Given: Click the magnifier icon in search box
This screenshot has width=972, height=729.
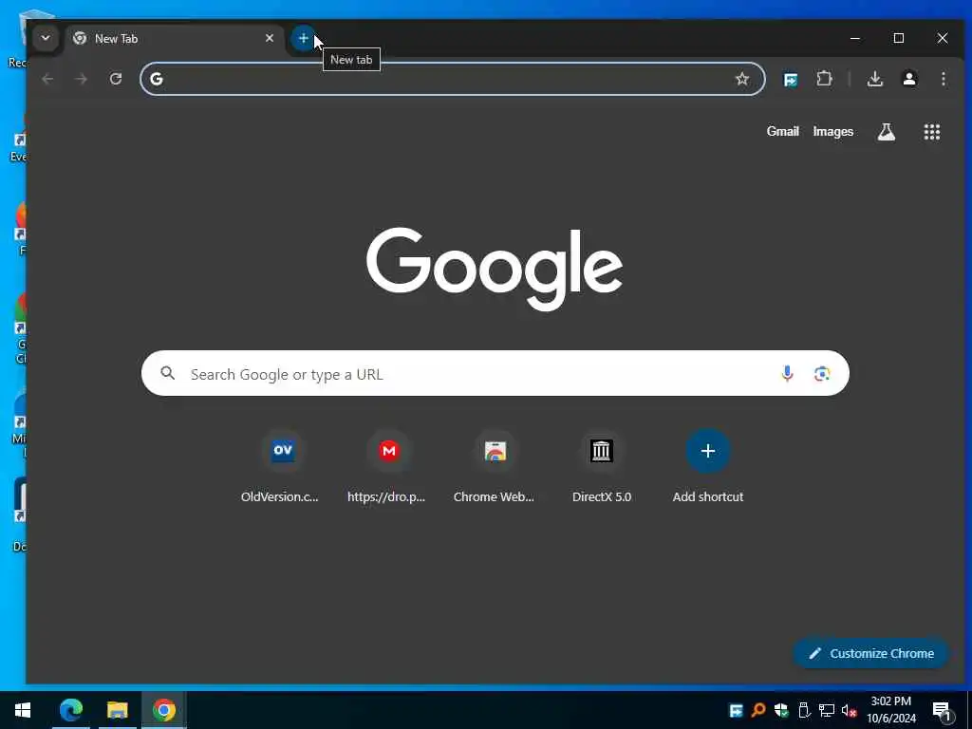Looking at the screenshot, I should (x=167, y=373).
